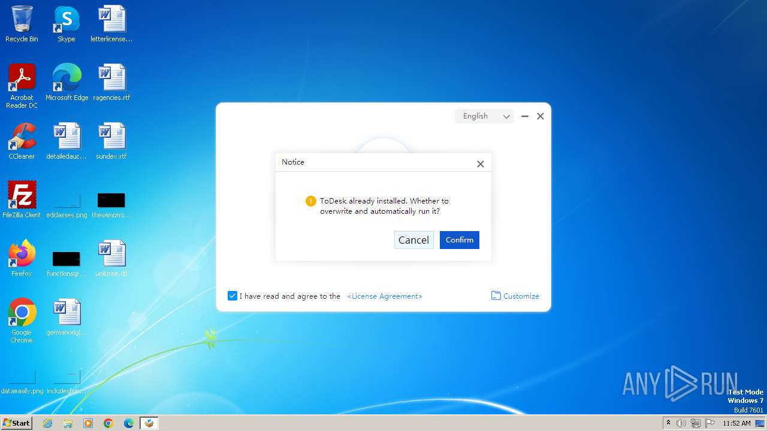767x431 pixels.
Task: Select germanorigi document icon
Action: coord(67,317)
